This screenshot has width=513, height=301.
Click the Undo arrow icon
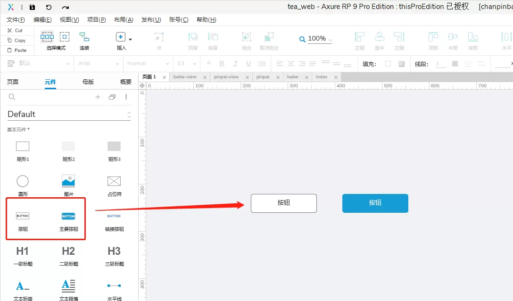pyautogui.click(x=49, y=7)
